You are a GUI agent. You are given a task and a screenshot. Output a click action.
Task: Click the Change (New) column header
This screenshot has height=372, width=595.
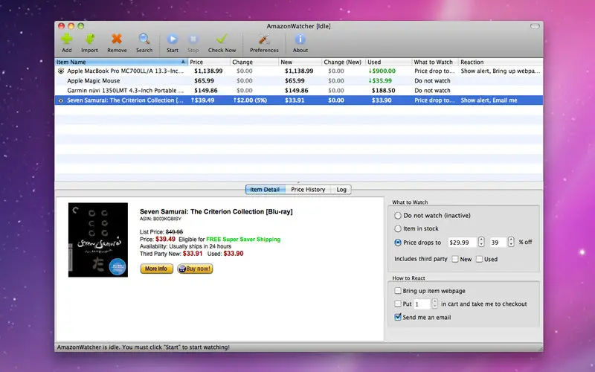(x=344, y=62)
